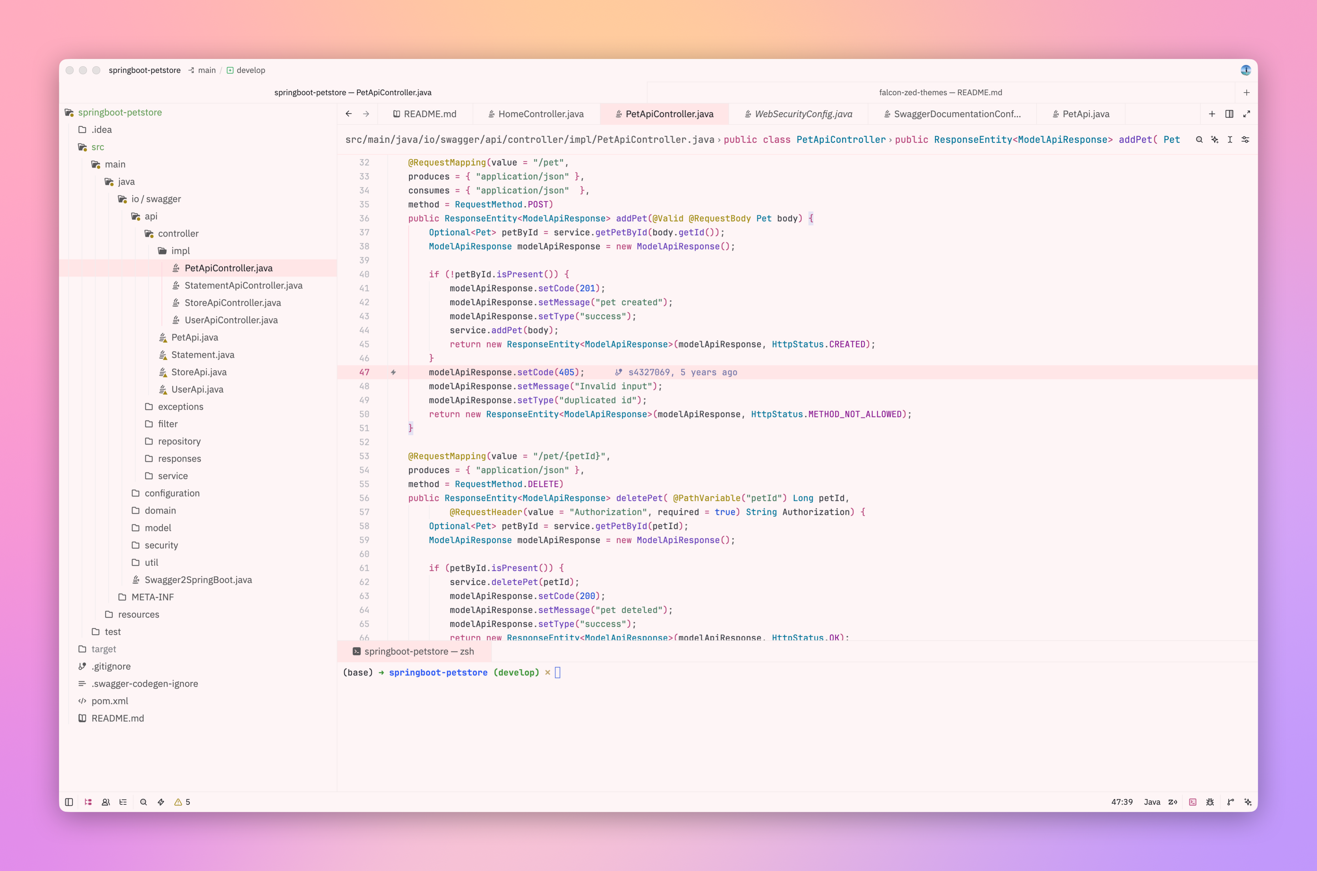
Task: Open the collaboration panel icon
Action: 106,801
